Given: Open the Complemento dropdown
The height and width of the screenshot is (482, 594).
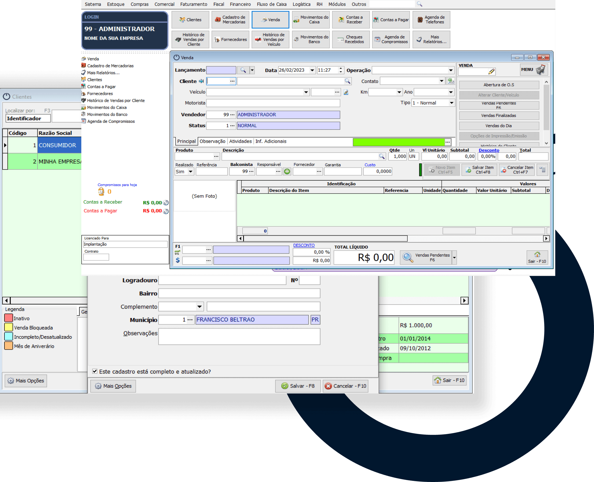Looking at the screenshot, I should 199,307.
